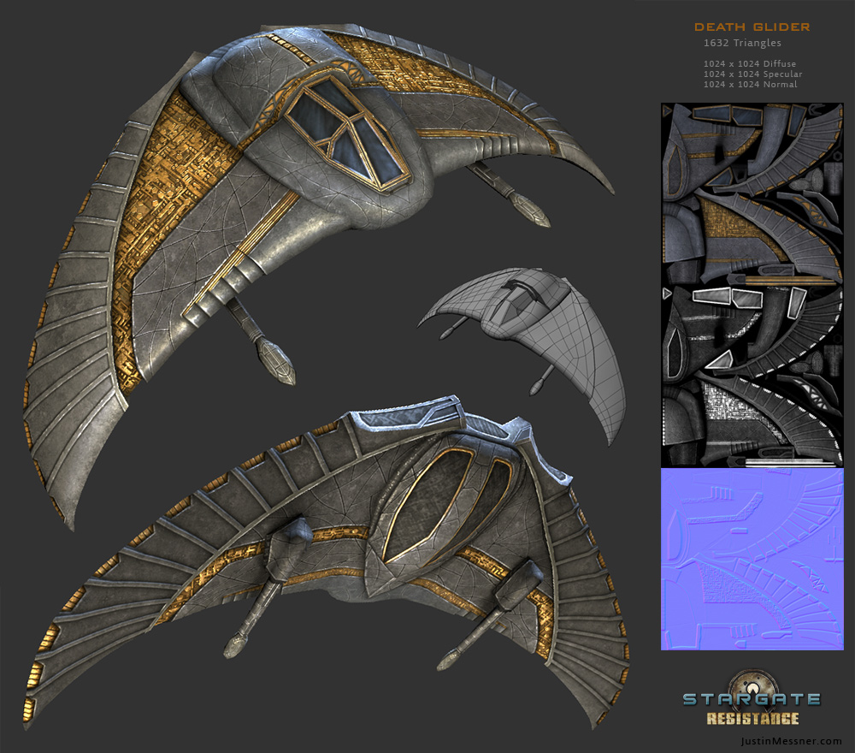Select the purple normal map thumbnail
The width and height of the screenshot is (855, 753).
[x=752, y=559]
